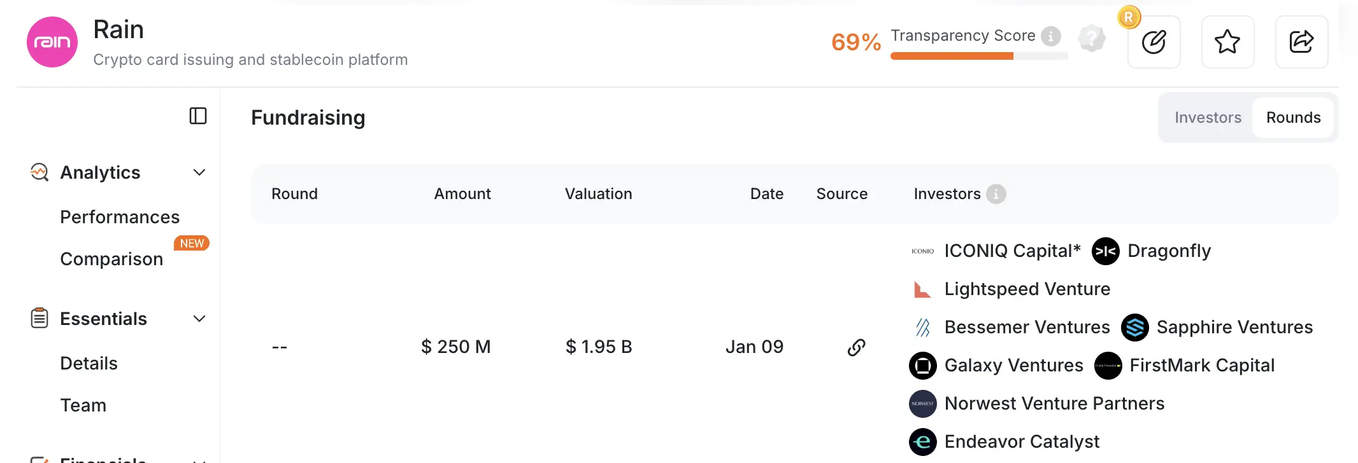Screen dimensions: 1358x463
Task: Click the Rain logo
Action: point(52,42)
